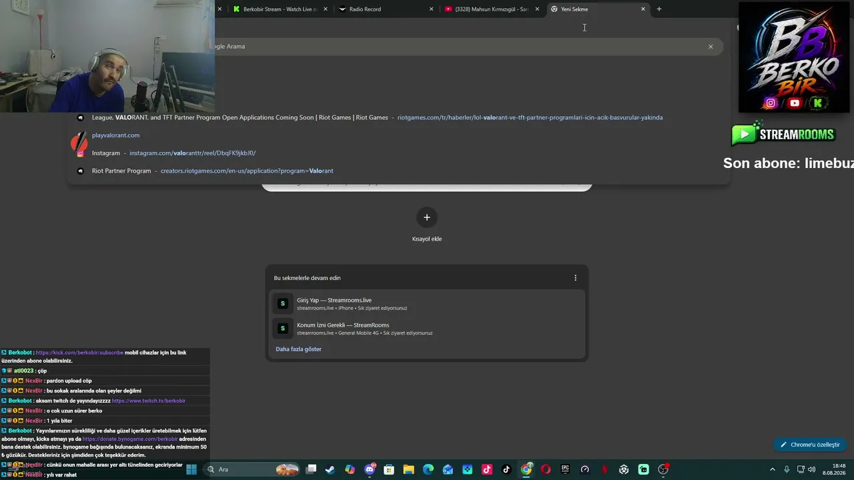The height and width of the screenshot is (480, 854).
Task: Open the volume tray icon
Action: click(x=812, y=469)
